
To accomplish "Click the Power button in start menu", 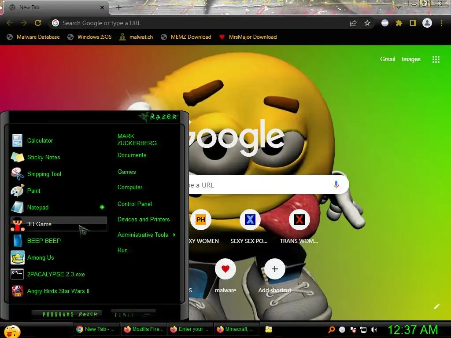I will coord(133,314).
